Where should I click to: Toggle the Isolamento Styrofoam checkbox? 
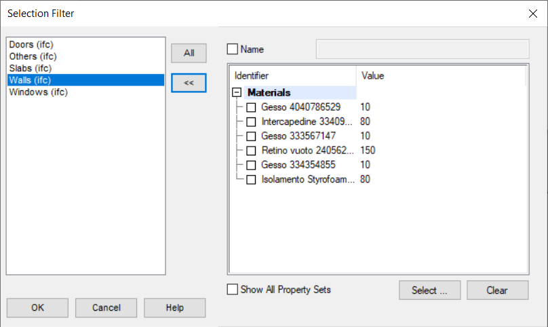(x=252, y=180)
